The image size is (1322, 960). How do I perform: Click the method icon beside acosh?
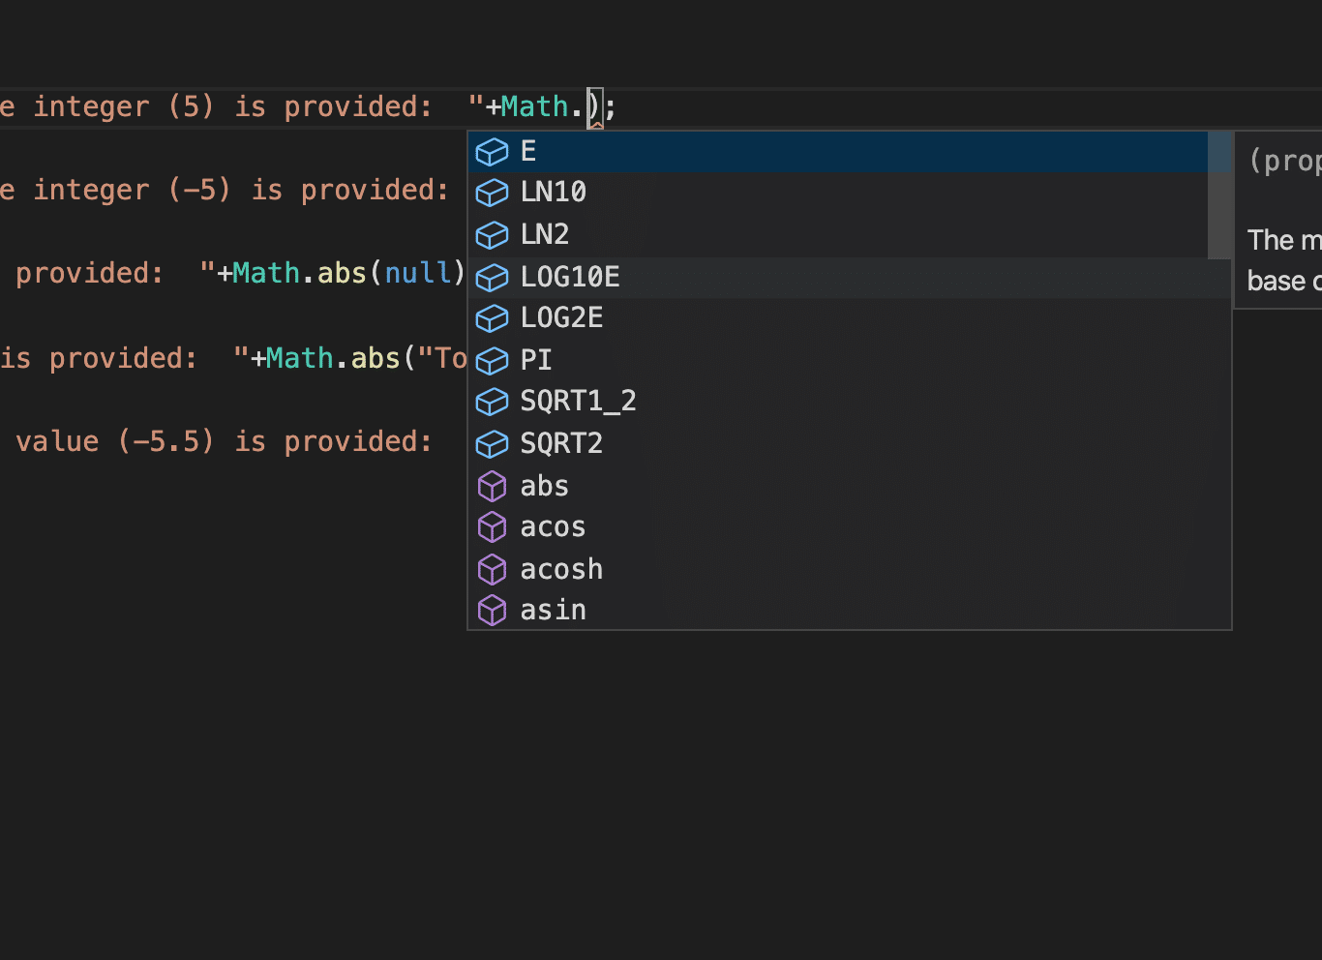(x=493, y=569)
